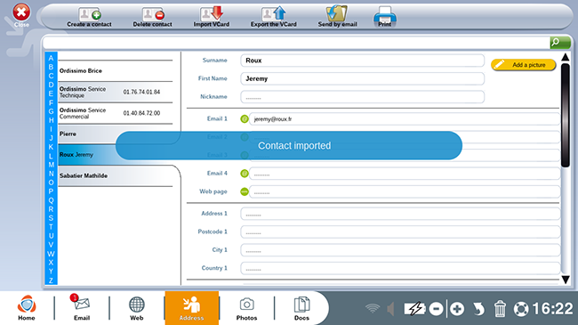Switch to the Photos app
Image resolution: width=578 pixels, height=325 pixels.
(246, 308)
